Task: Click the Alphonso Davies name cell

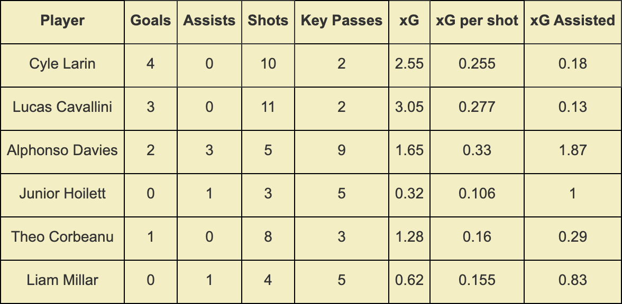Action: (x=62, y=150)
